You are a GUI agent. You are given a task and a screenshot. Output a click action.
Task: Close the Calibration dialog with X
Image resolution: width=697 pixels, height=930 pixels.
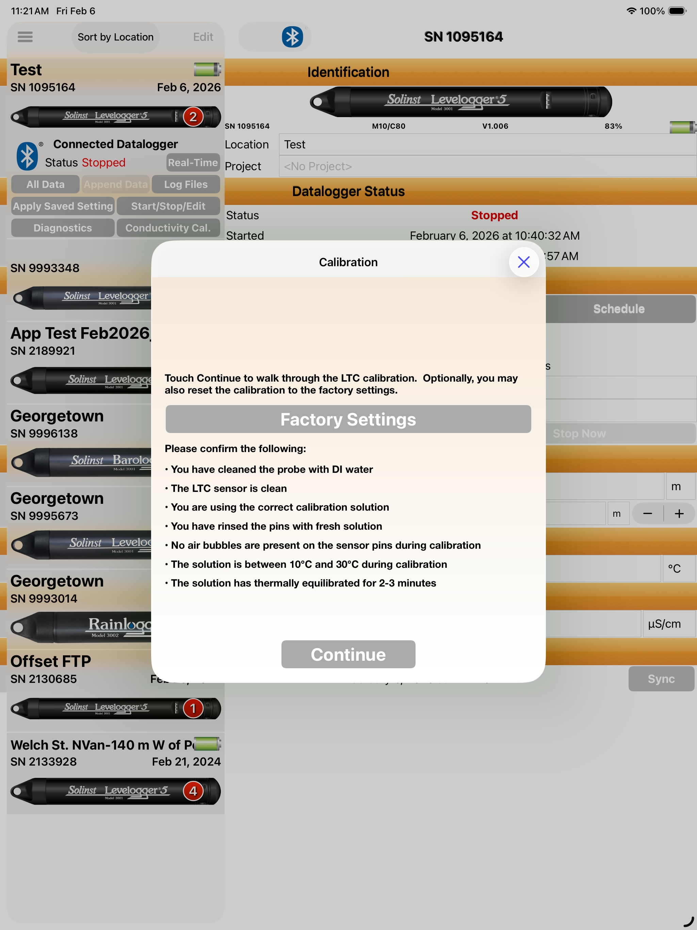523,262
